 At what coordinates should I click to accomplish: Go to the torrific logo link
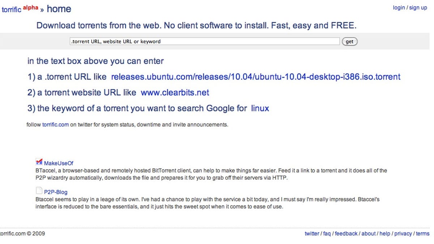pos(12,10)
